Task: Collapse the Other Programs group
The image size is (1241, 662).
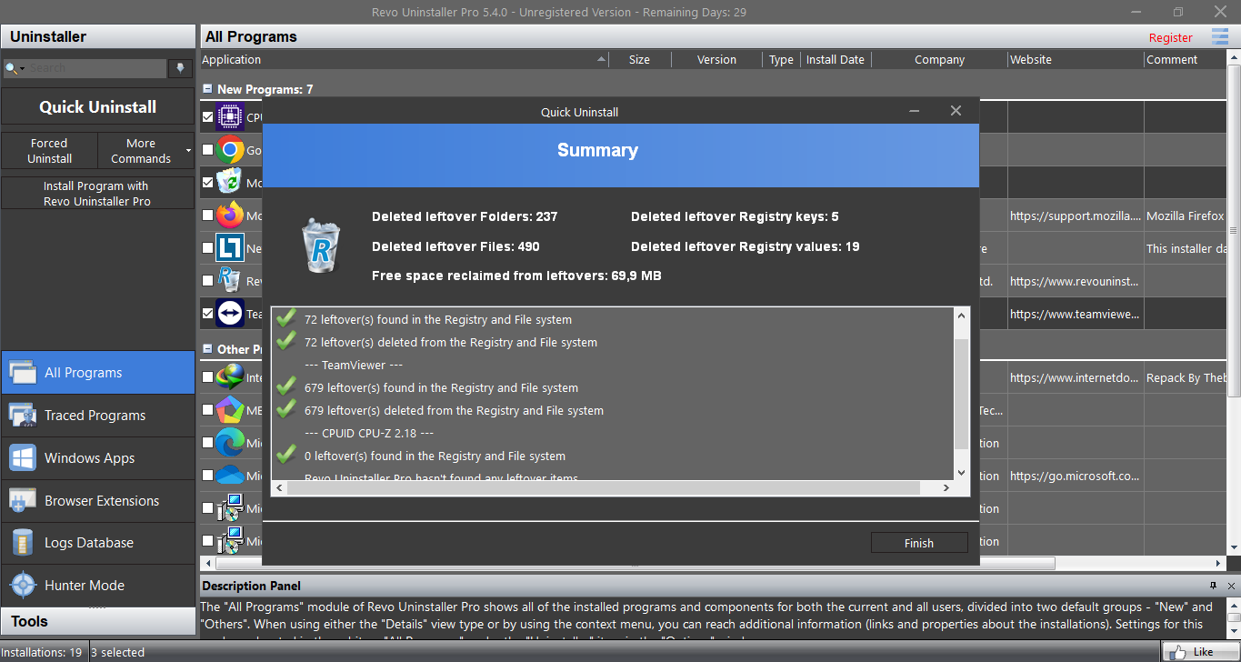Action: pyautogui.click(x=208, y=349)
